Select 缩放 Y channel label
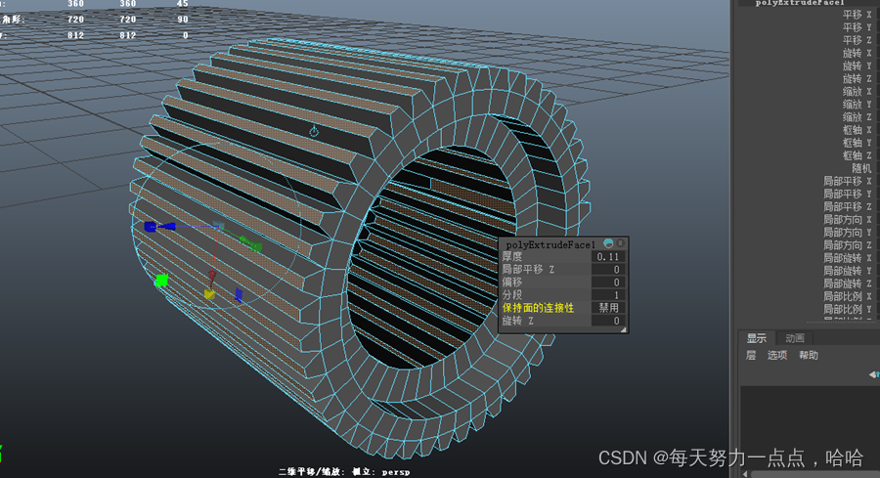 pyautogui.click(x=858, y=105)
